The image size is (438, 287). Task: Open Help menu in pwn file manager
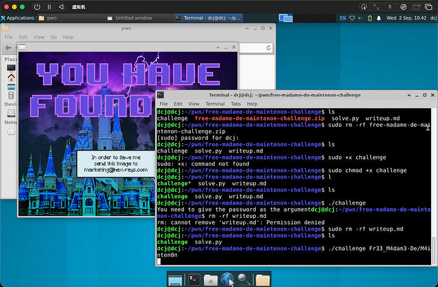click(x=68, y=37)
